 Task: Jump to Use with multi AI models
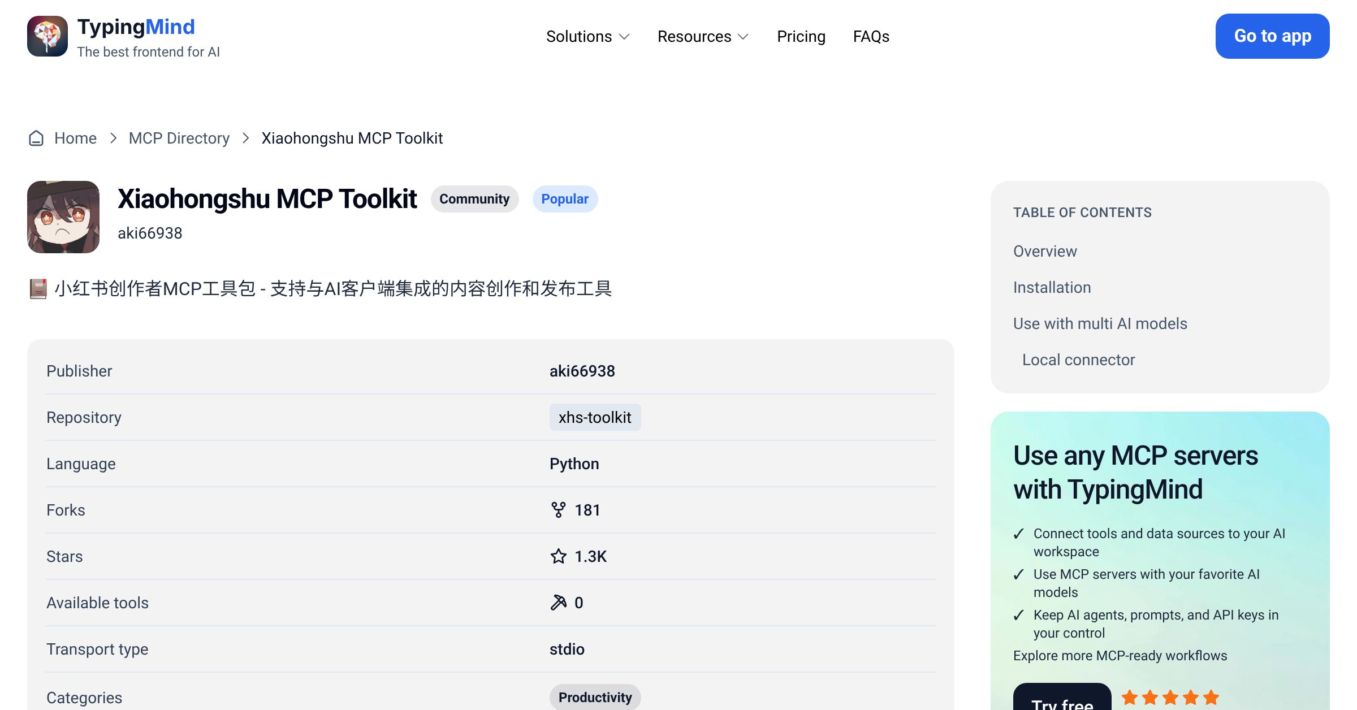point(1100,323)
